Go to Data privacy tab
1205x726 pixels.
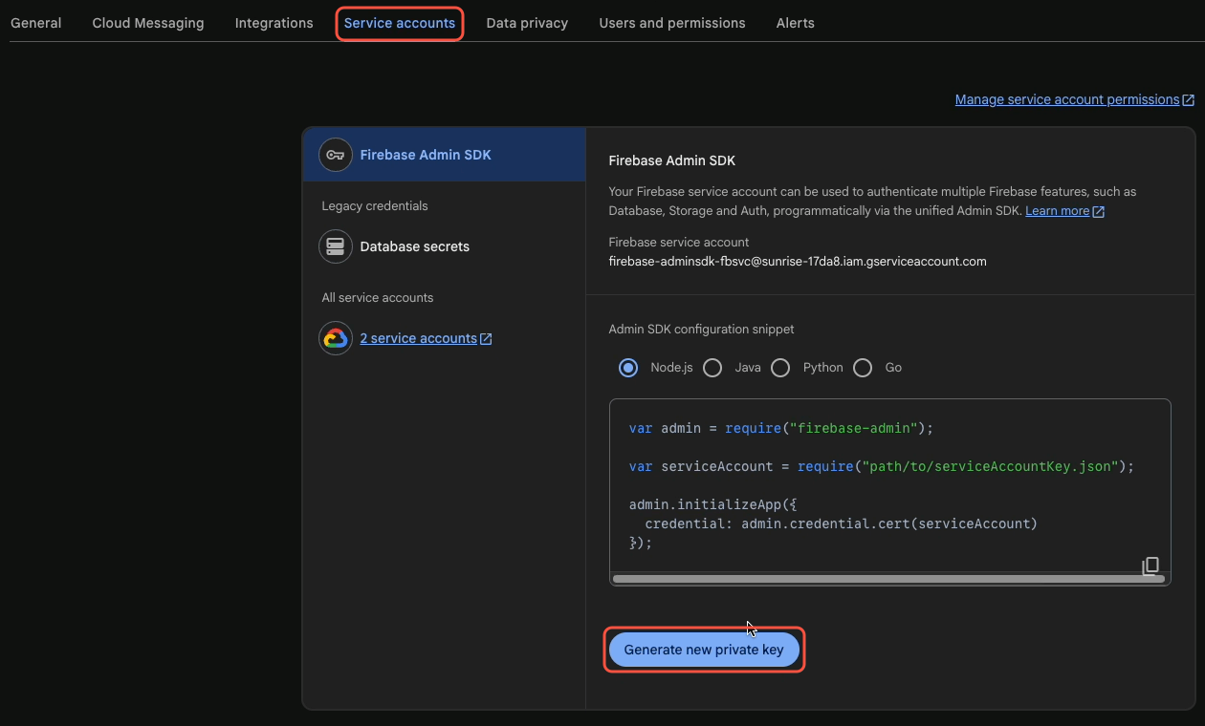point(527,23)
